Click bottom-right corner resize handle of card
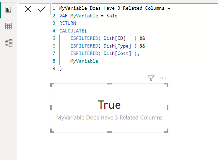This screenshot has width=218, height=160. click(x=167, y=131)
